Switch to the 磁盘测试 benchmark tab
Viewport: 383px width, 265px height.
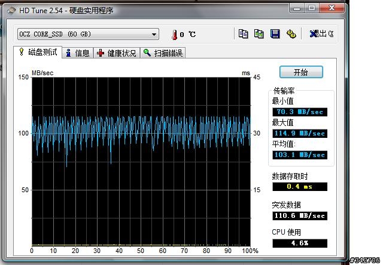(x=38, y=52)
